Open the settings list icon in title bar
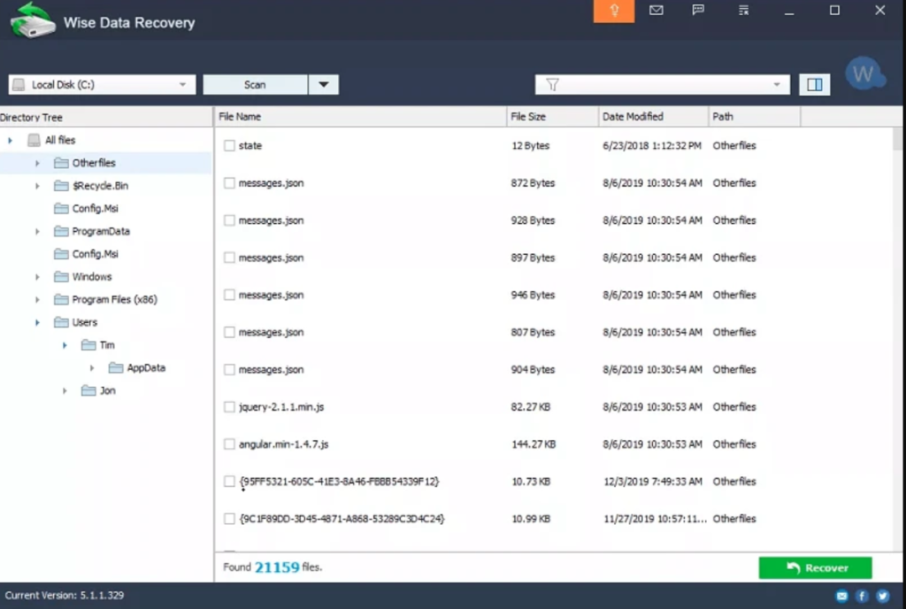Viewport: 906px width, 609px height. pos(743,12)
